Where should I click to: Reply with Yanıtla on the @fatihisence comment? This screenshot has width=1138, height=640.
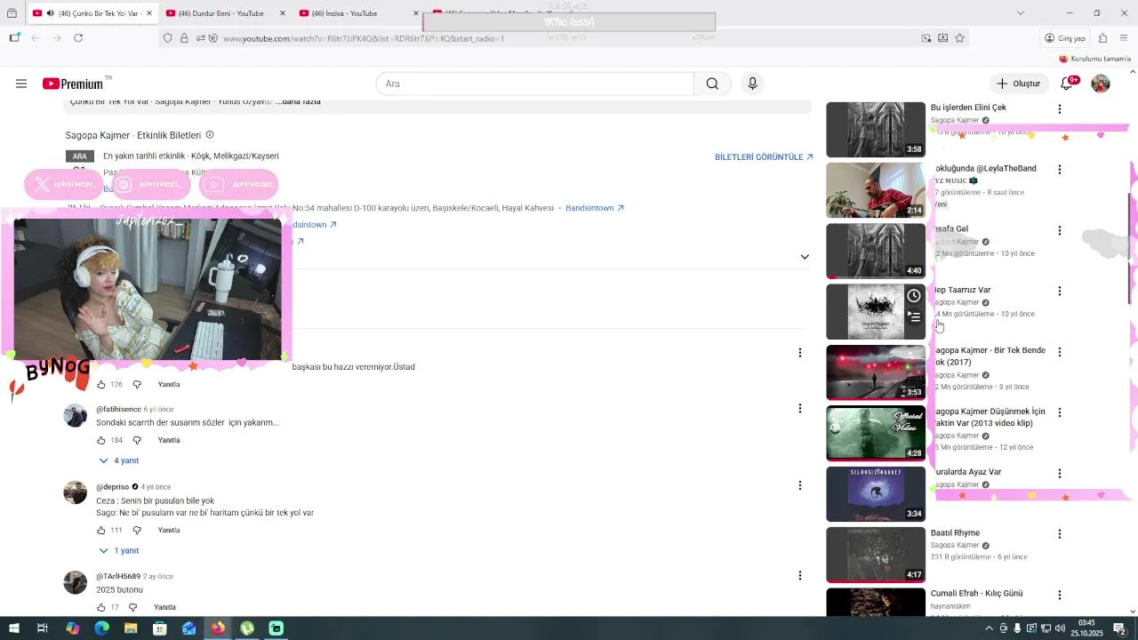pos(169,440)
